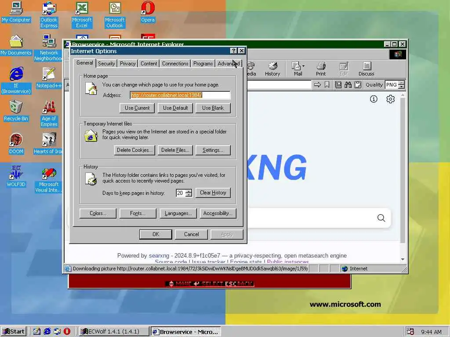The image size is (450, 337).
Task: Confirm dialog with OK button
Action: [156, 234]
